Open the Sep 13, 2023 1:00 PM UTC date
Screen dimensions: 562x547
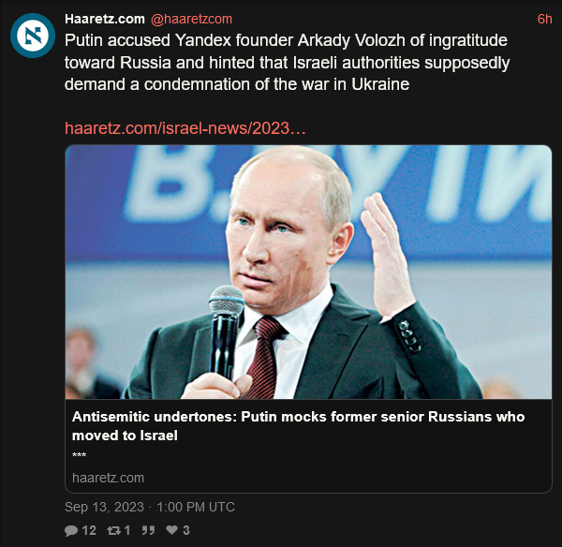[x=150, y=507]
